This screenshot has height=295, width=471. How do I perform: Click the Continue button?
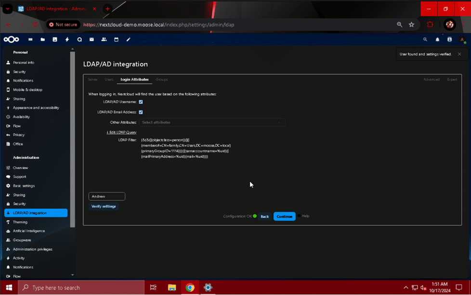[x=285, y=217]
